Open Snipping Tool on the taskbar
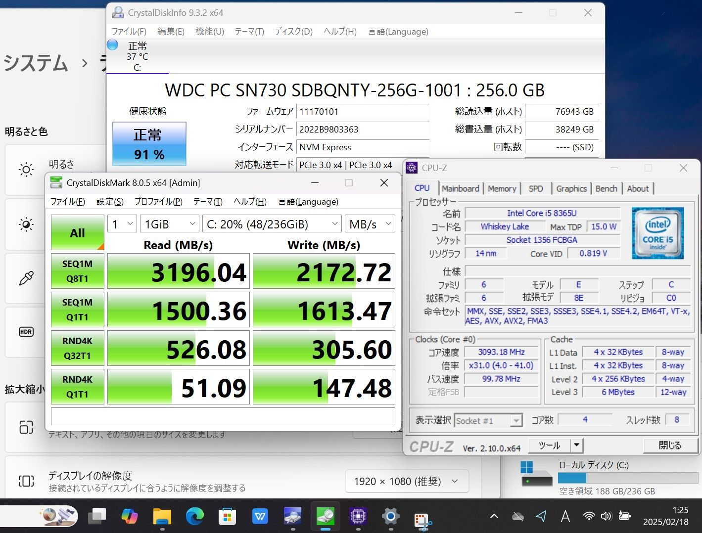Image resolution: width=702 pixels, height=533 pixels. 422,520
